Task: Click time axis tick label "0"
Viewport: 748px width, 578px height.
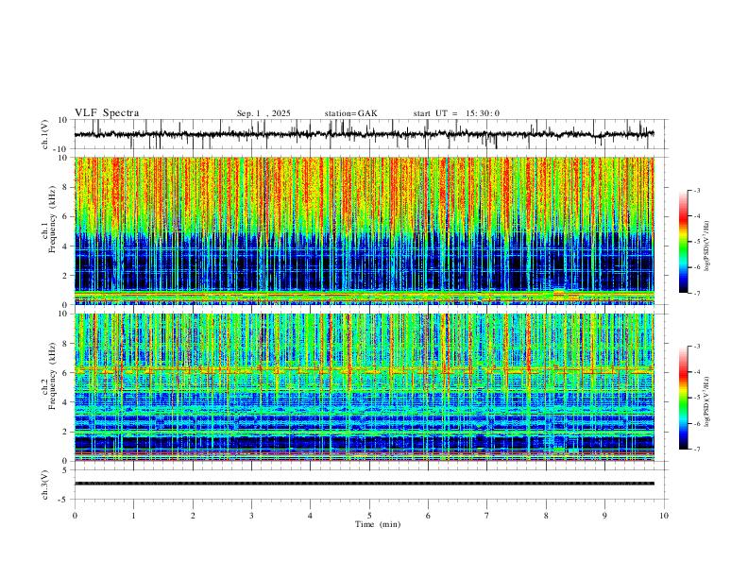Action: coord(75,516)
